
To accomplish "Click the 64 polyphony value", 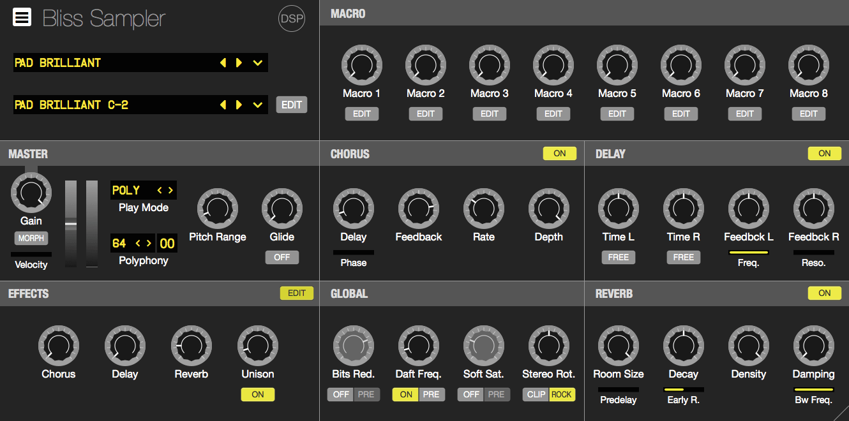I will [119, 243].
